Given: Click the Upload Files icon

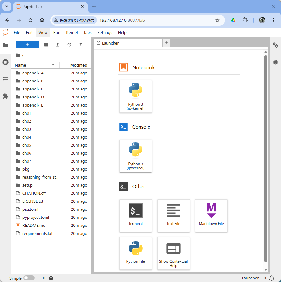Looking at the screenshot, I should [x=58, y=45].
